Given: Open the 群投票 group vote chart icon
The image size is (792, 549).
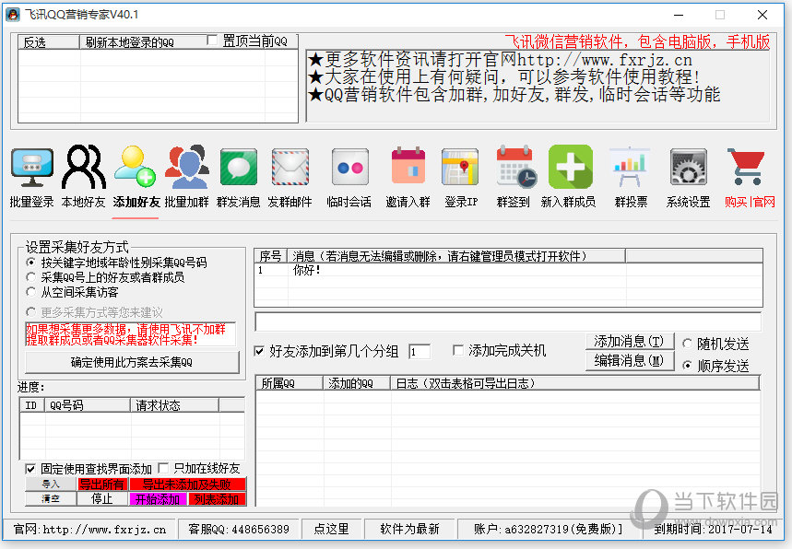Looking at the screenshot, I should [x=630, y=167].
